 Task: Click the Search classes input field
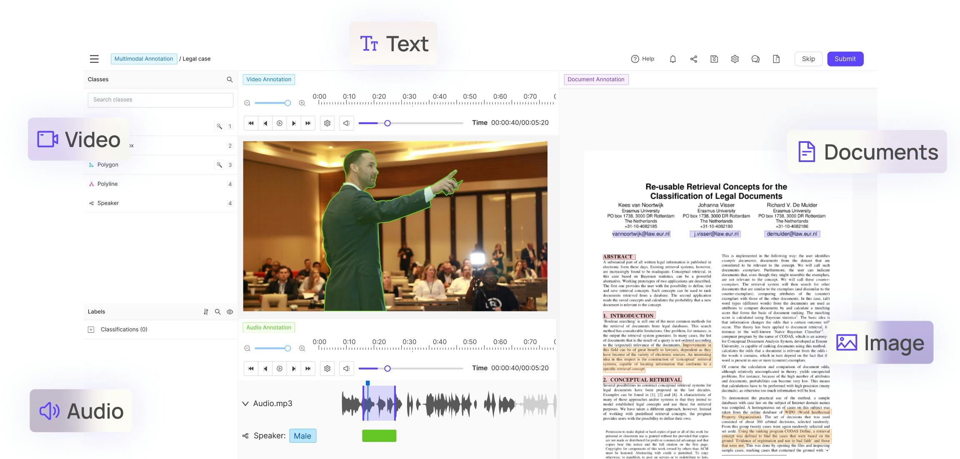tap(160, 100)
